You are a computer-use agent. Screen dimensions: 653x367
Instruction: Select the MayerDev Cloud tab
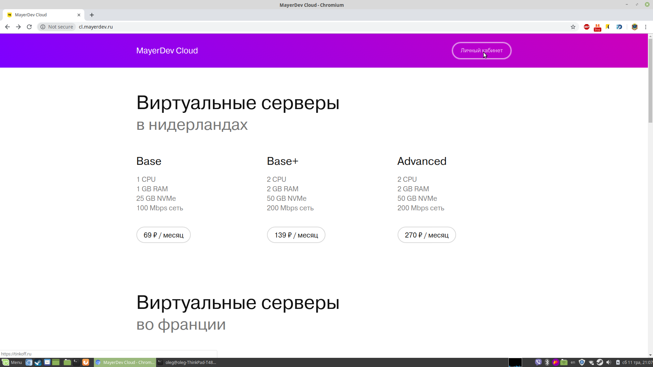point(41,15)
